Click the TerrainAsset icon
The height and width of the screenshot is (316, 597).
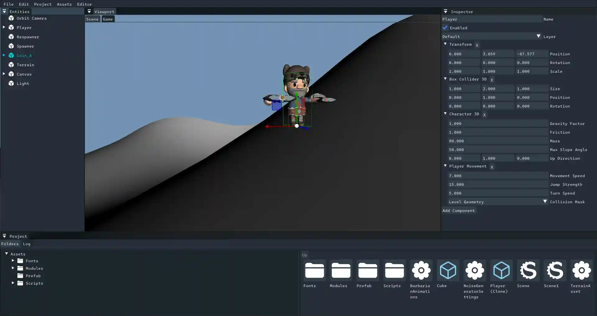(581, 270)
